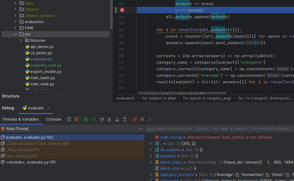The height and width of the screenshot is (181, 294).
Task: Open train_bash.py file
Action: pos(43,78)
